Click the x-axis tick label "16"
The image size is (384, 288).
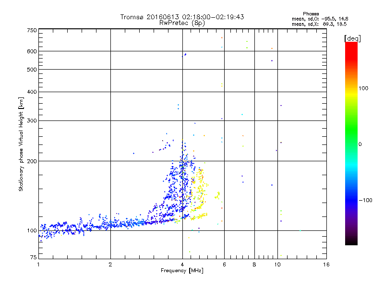tap(326, 264)
